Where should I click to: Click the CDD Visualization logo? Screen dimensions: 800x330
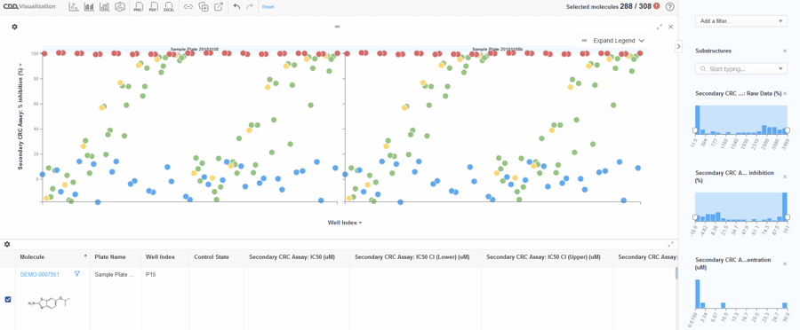click(29, 6)
